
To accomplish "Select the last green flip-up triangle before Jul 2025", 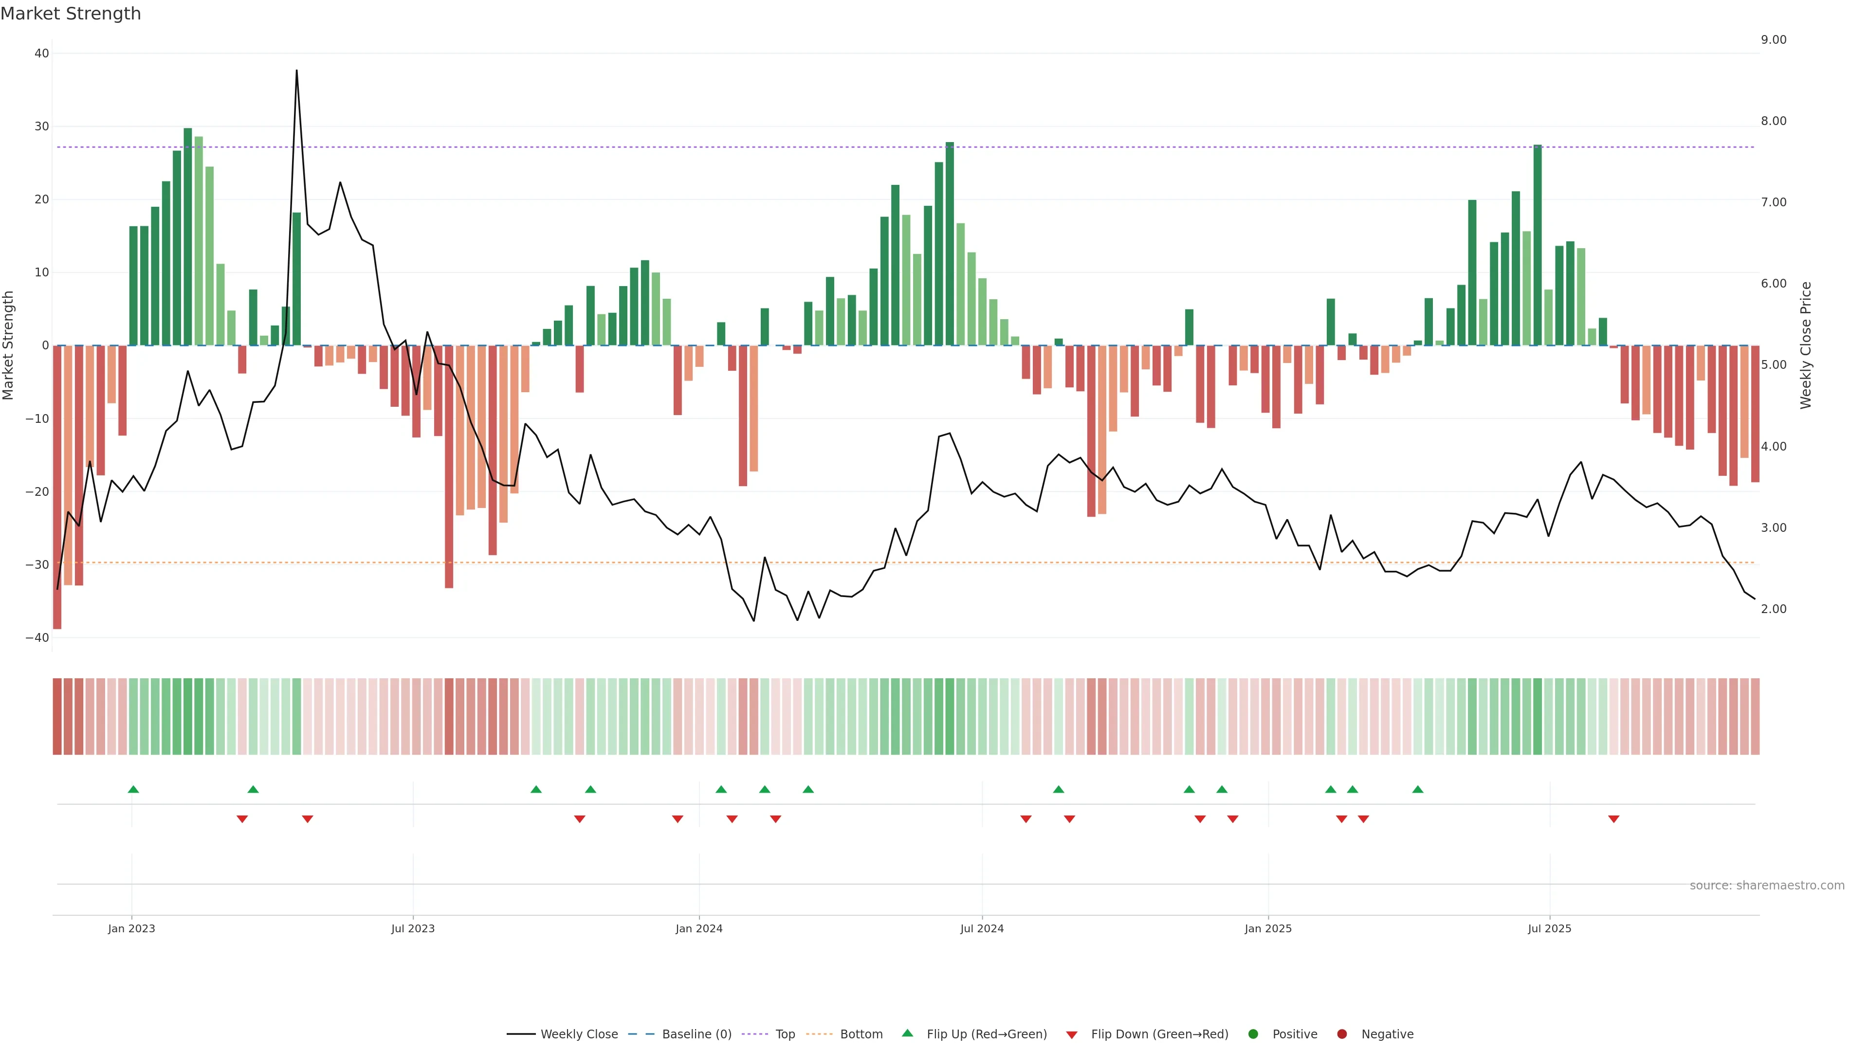I will coord(1418,789).
